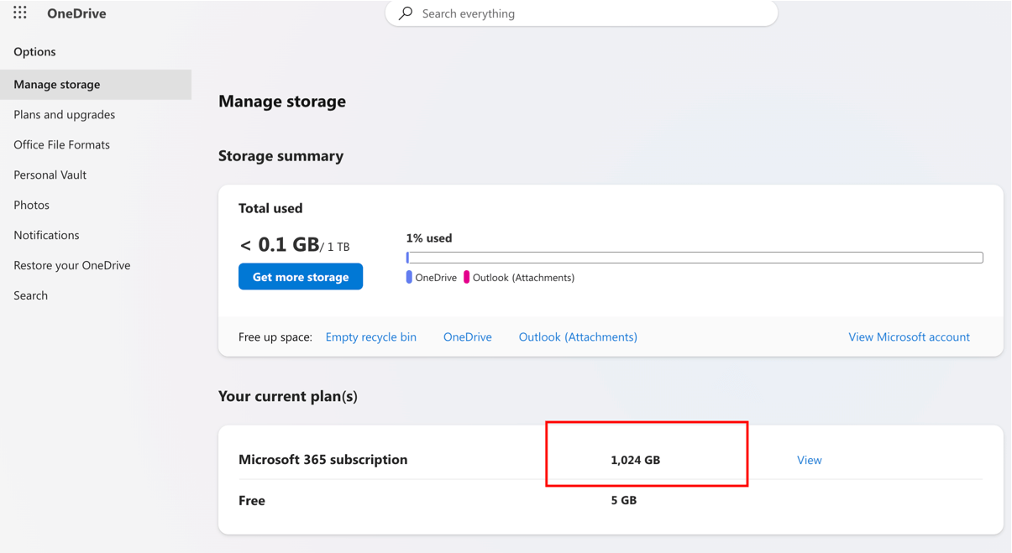The width and height of the screenshot is (1012, 553).
Task: Open Personal Vault options
Action: pos(50,175)
